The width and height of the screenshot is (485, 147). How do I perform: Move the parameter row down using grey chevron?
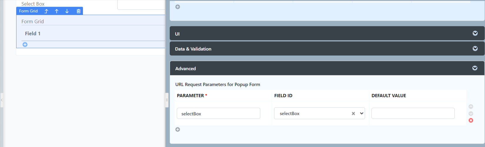click(x=471, y=114)
